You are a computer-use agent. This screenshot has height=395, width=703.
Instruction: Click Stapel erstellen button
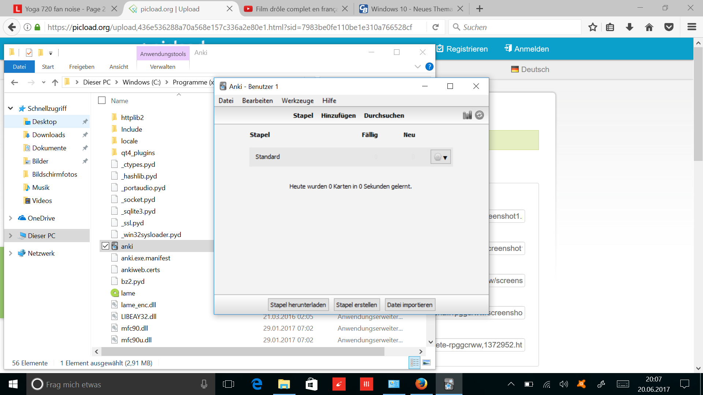pyautogui.click(x=356, y=305)
